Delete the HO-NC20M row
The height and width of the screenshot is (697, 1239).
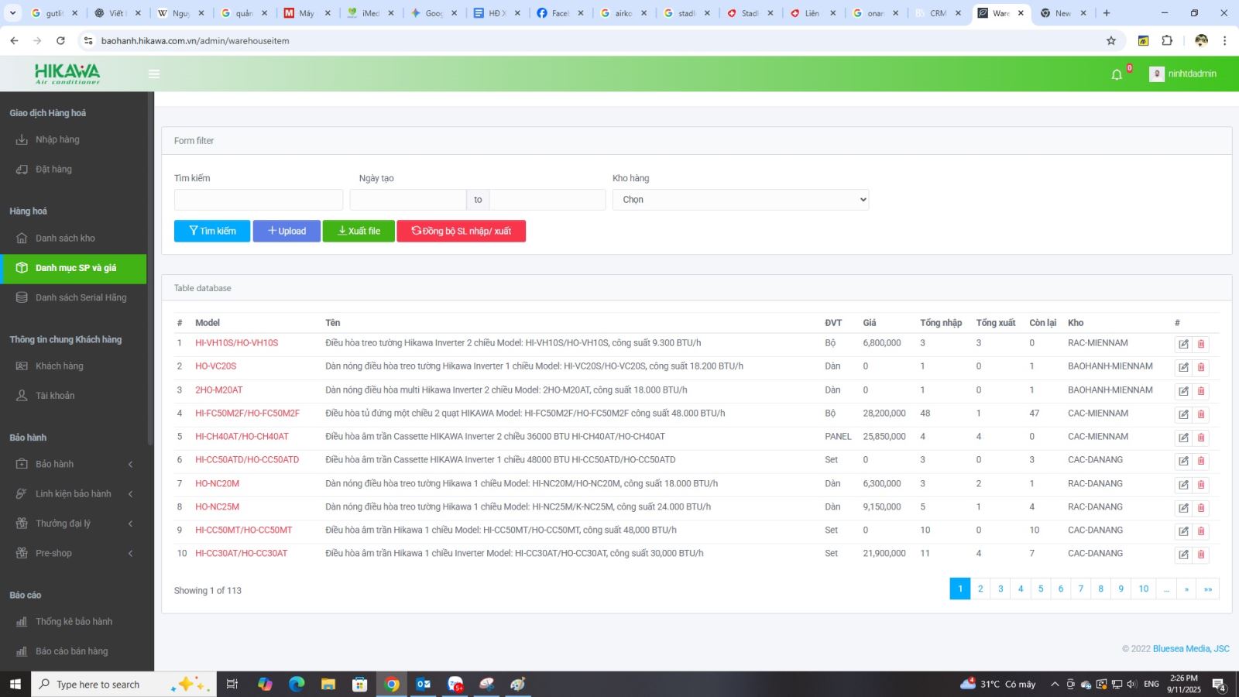coord(1201,485)
